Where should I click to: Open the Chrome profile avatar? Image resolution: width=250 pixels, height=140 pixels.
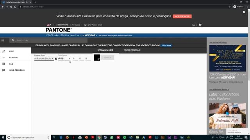pyautogui.click(x=235, y=7)
